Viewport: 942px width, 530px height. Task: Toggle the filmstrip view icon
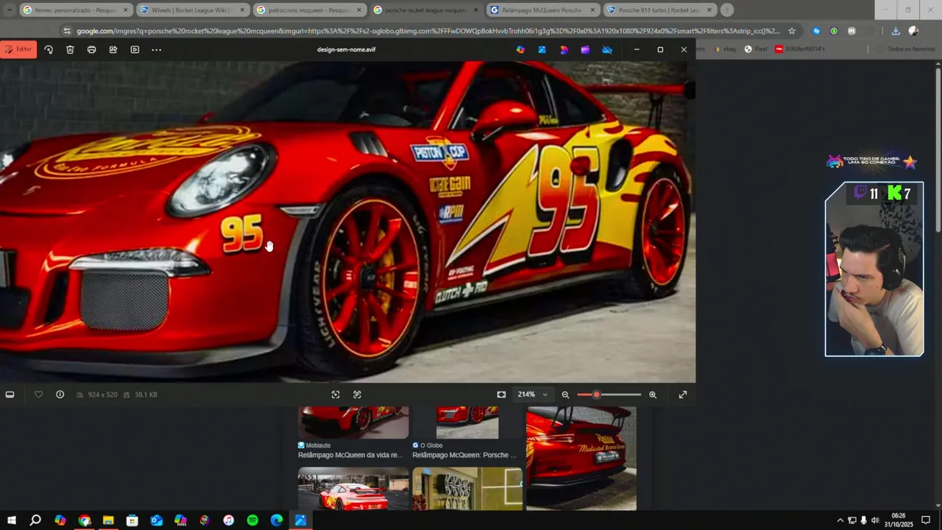[x=10, y=395]
